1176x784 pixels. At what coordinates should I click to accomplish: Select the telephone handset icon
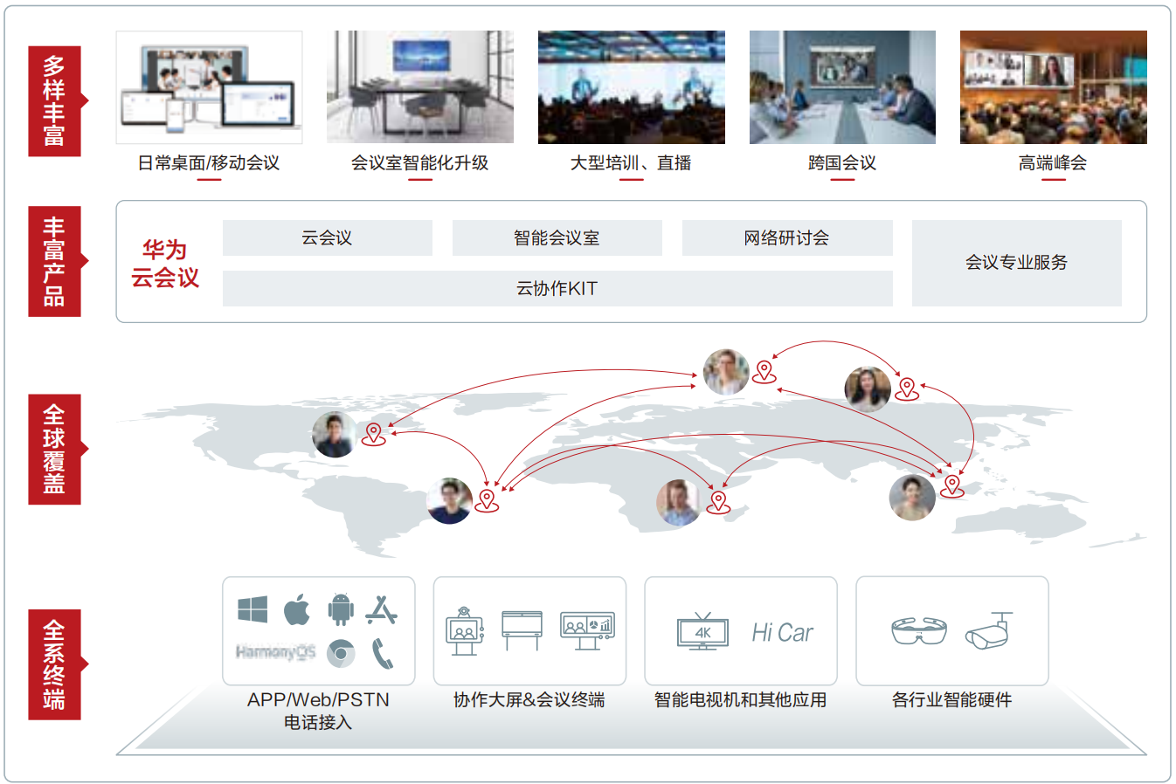click(x=382, y=652)
